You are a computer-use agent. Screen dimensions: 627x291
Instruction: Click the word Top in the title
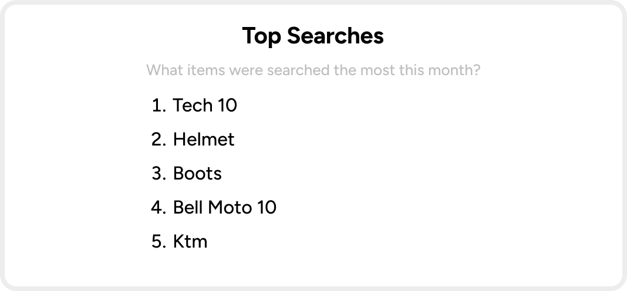pyautogui.click(x=261, y=37)
